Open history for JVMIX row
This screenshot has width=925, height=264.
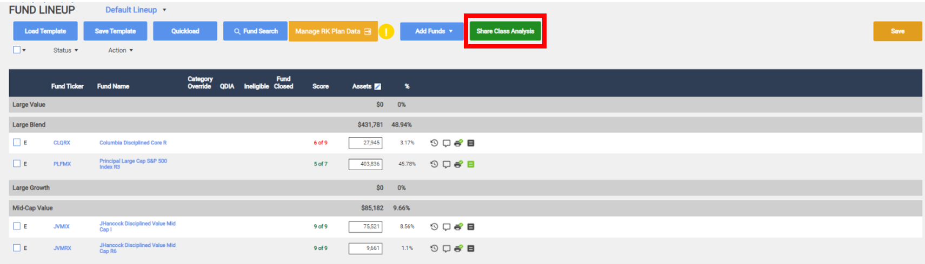(x=434, y=227)
